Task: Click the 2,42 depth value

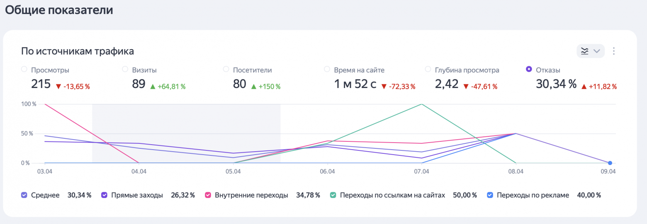Action: (x=447, y=84)
